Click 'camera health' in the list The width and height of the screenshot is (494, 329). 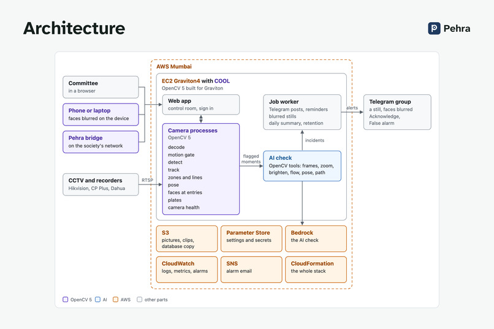pos(184,208)
